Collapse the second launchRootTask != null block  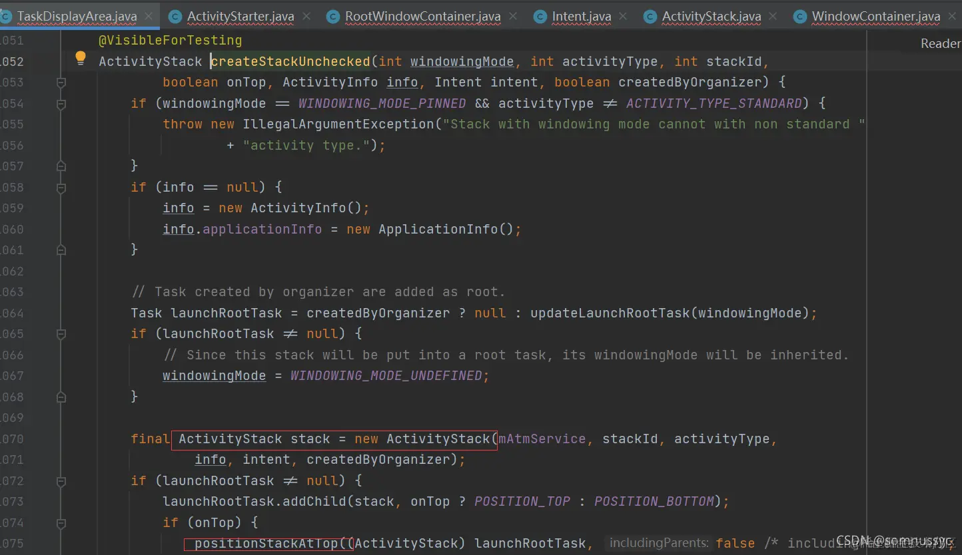[61, 481]
